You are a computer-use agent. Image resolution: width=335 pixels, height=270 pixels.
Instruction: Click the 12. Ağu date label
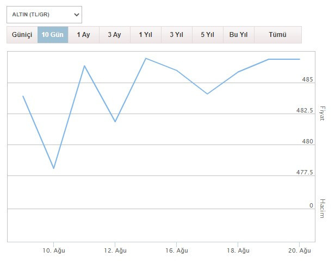[115, 250]
